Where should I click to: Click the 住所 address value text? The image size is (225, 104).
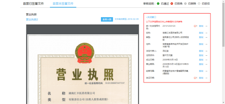tap(175, 45)
